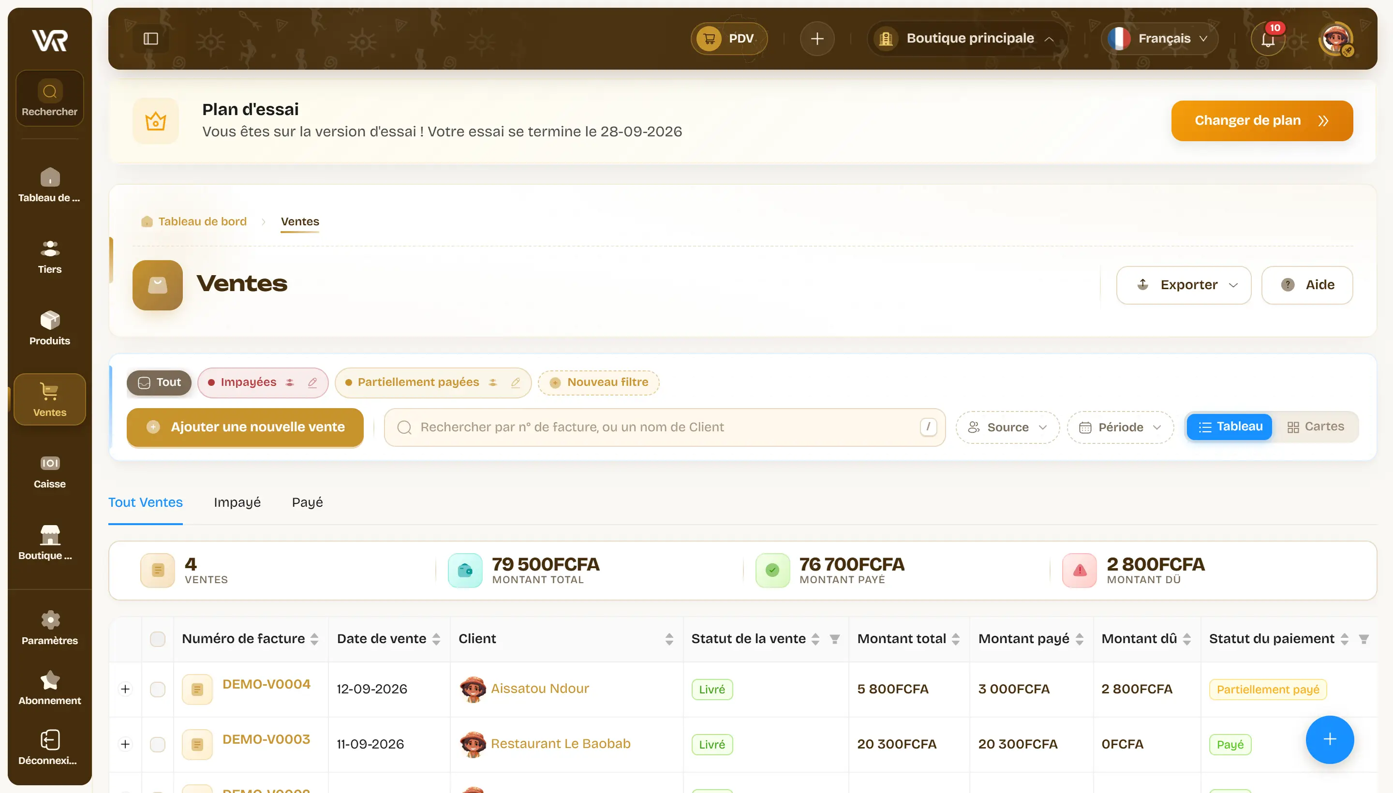Check the DEMO-V0004 row checkbox
The image size is (1393, 793).
[158, 689]
